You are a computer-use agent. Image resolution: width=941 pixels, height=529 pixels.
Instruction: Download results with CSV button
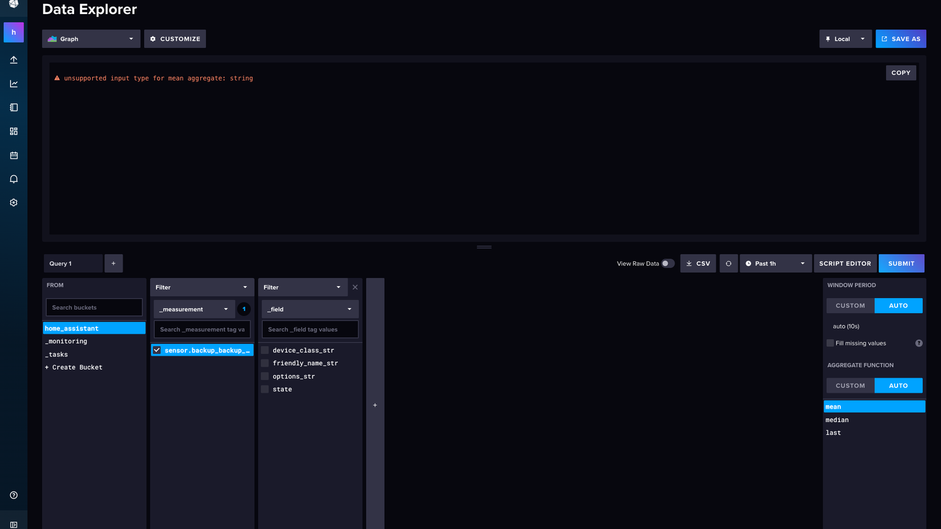[x=698, y=263]
